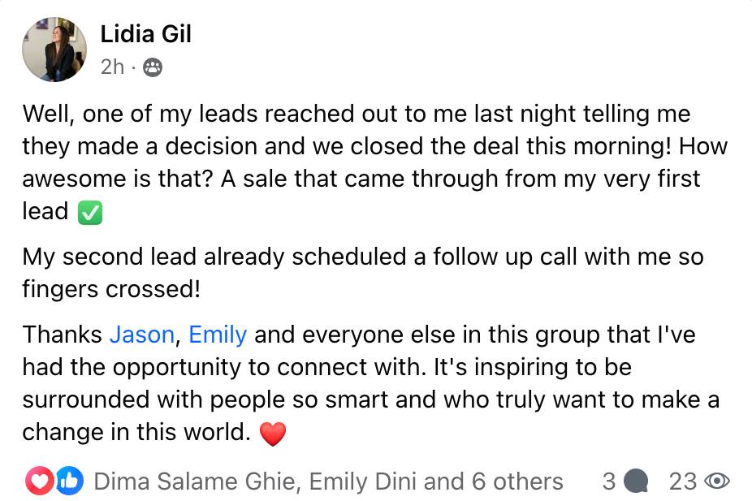Click the 2h post timestamp

112,67
